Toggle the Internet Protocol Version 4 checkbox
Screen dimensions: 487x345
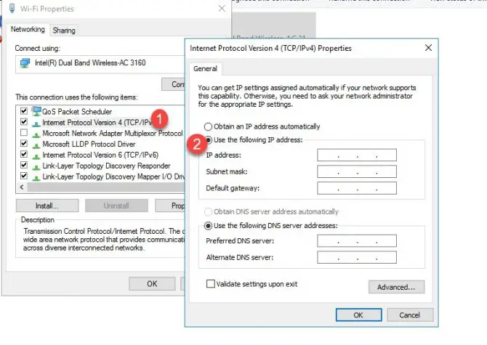24,121
